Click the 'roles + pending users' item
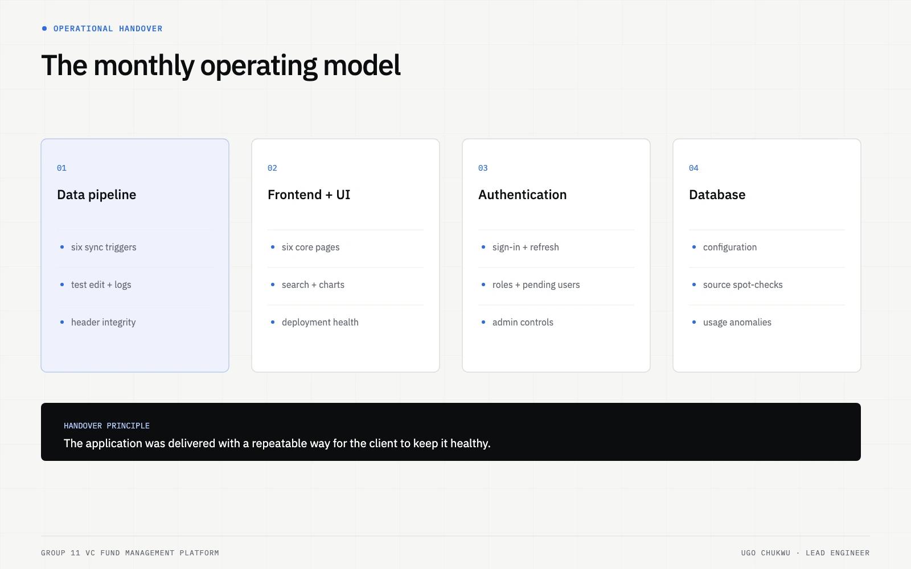The height and width of the screenshot is (569, 911). [x=536, y=284]
